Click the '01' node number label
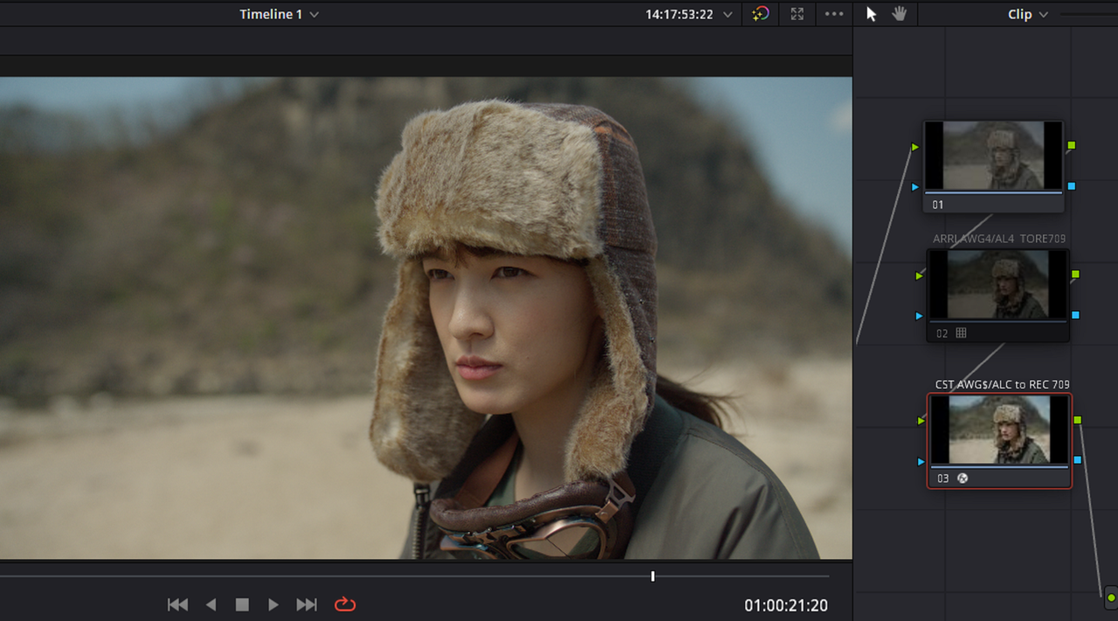1118x621 pixels. 938,204
